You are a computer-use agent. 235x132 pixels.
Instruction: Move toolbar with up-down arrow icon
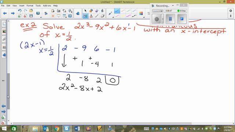coord(231,16)
